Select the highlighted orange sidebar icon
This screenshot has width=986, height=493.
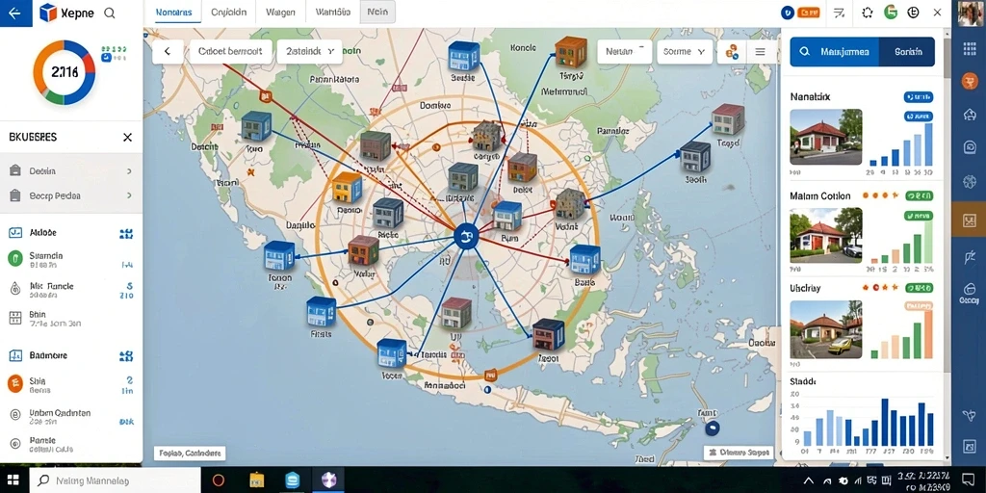tap(969, 220)
